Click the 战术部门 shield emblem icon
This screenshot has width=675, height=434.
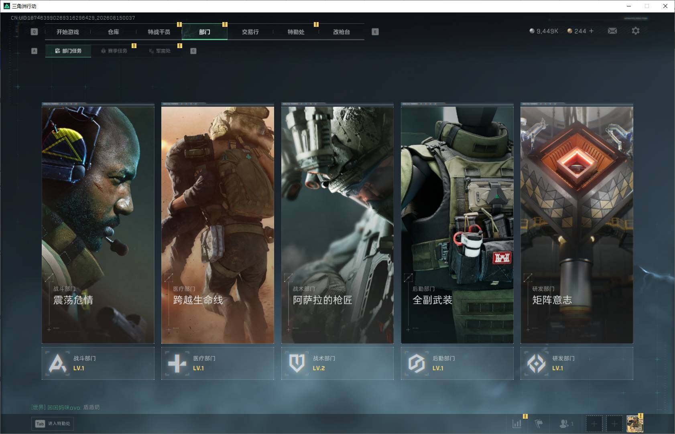[x=297, y=363]
